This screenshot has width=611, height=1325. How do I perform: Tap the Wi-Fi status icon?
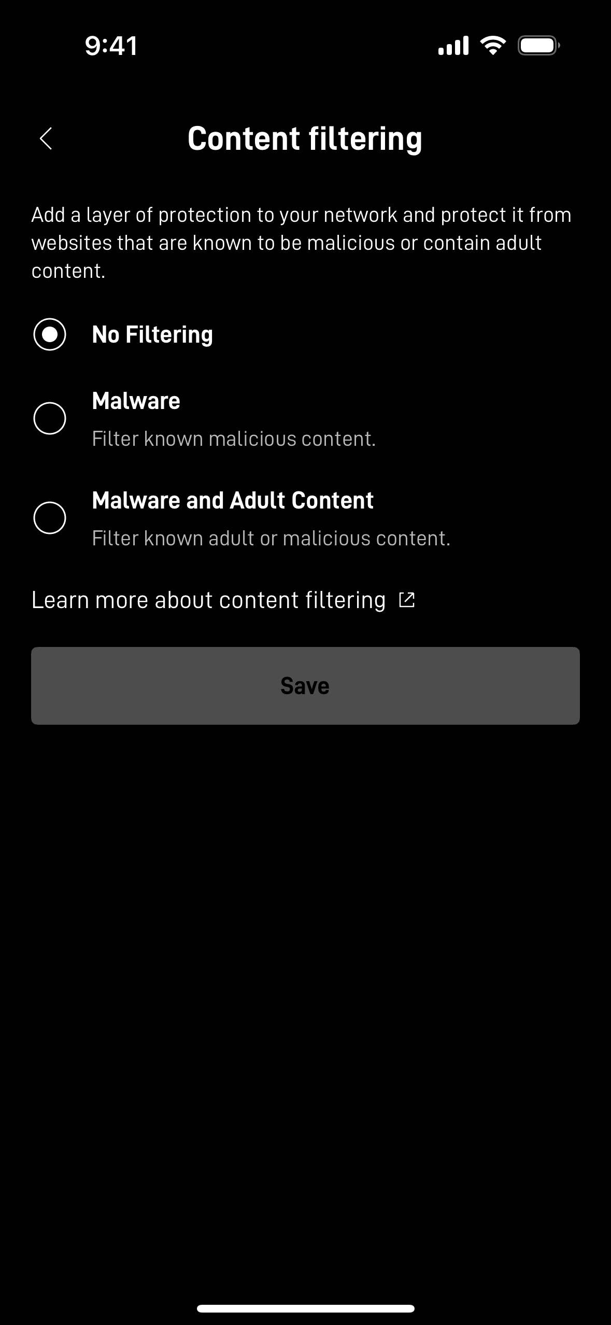point(493,46)
